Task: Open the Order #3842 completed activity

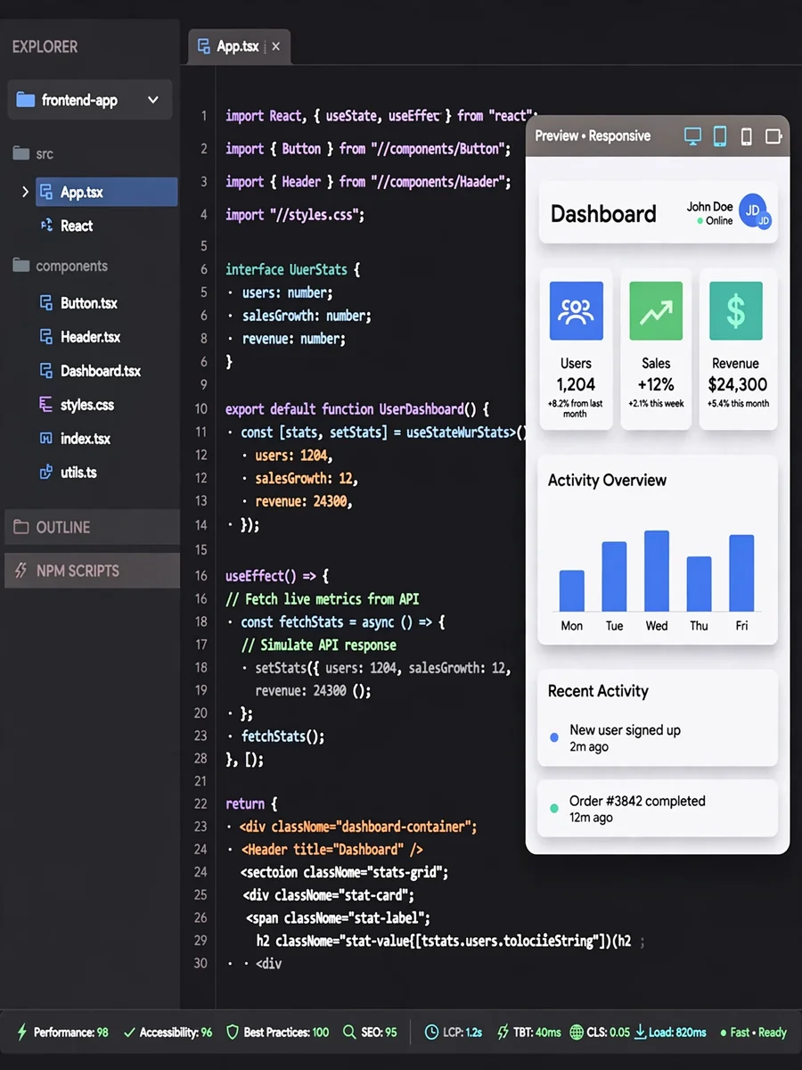Action: (x=658, y=809)
